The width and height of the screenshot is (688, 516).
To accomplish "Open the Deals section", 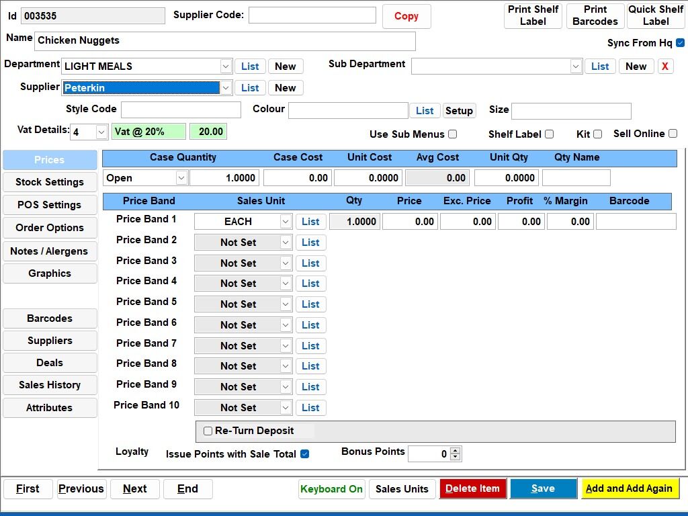I will point(50,363).
